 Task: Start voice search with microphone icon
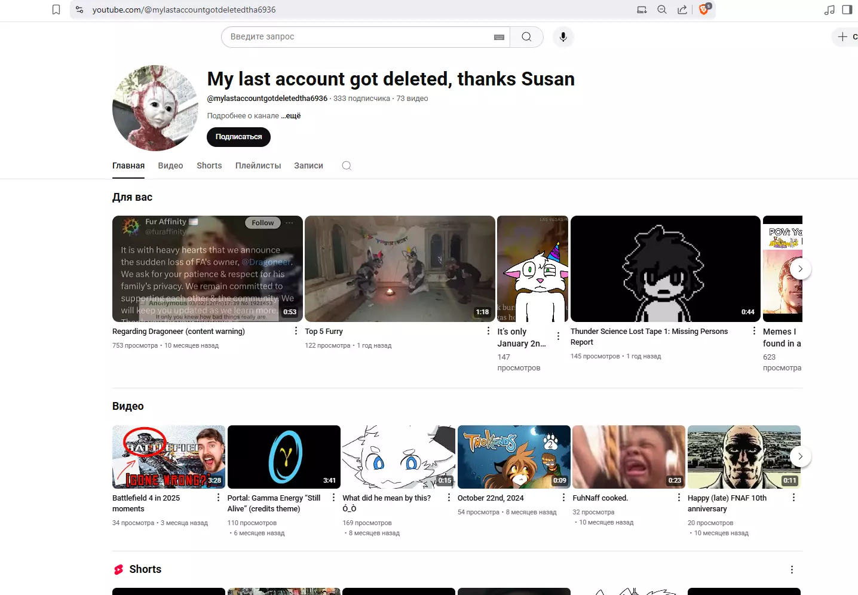click(563, 37)
